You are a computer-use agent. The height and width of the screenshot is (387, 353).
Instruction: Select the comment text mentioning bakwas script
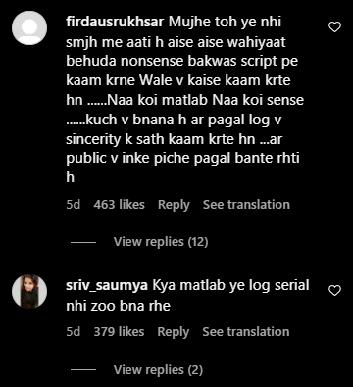pos(185,100)
